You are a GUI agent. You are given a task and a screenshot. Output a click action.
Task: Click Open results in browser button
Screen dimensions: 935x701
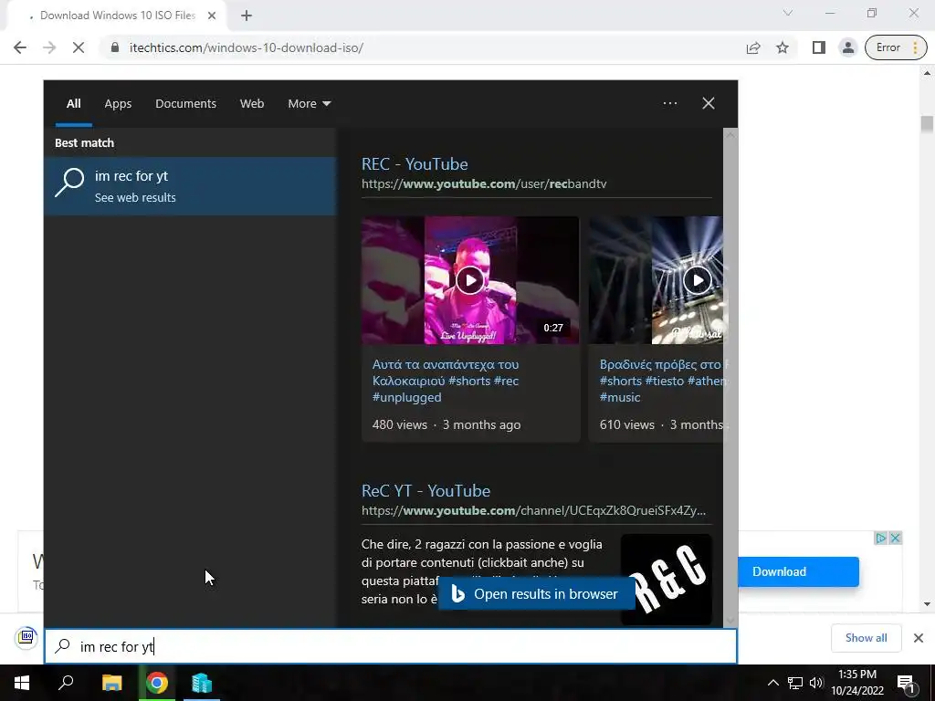[x=536, y=593]
